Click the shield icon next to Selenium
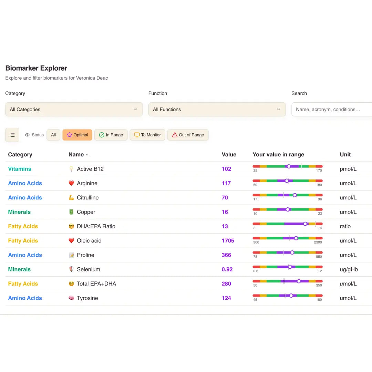 [x=71, y=269]
